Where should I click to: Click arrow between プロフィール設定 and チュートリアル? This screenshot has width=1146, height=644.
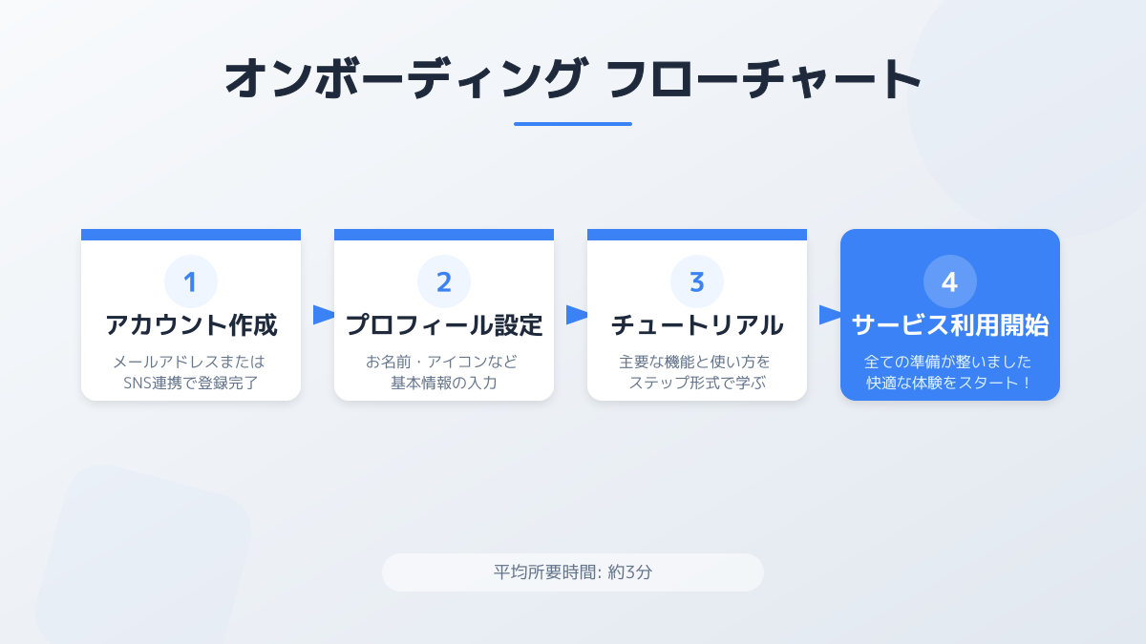pyautogui.click(x=577, y=315)
